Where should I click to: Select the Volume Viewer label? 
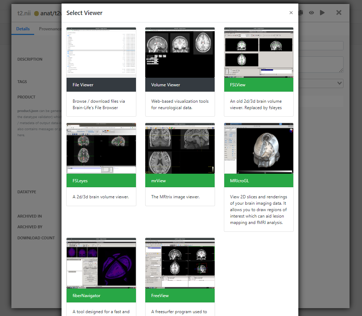180,85
